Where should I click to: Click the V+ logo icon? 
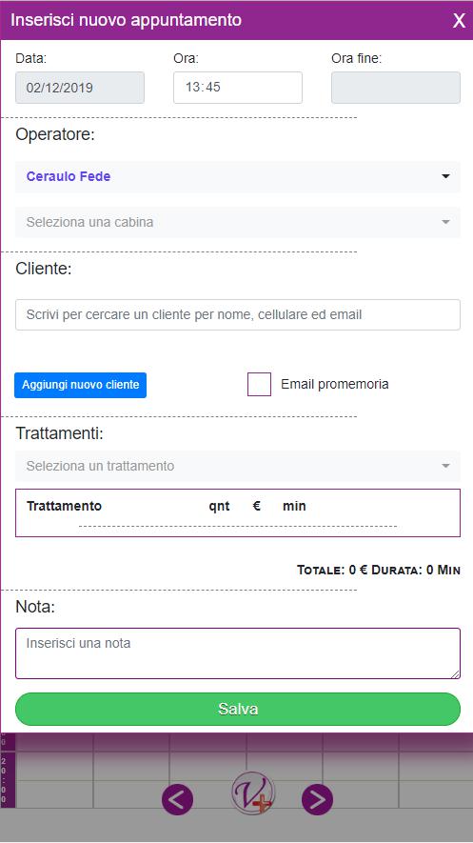[x=252, y=793]
